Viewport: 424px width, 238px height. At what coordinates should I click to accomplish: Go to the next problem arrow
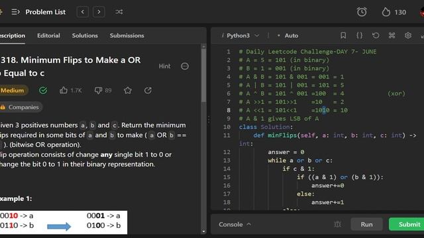99,12
